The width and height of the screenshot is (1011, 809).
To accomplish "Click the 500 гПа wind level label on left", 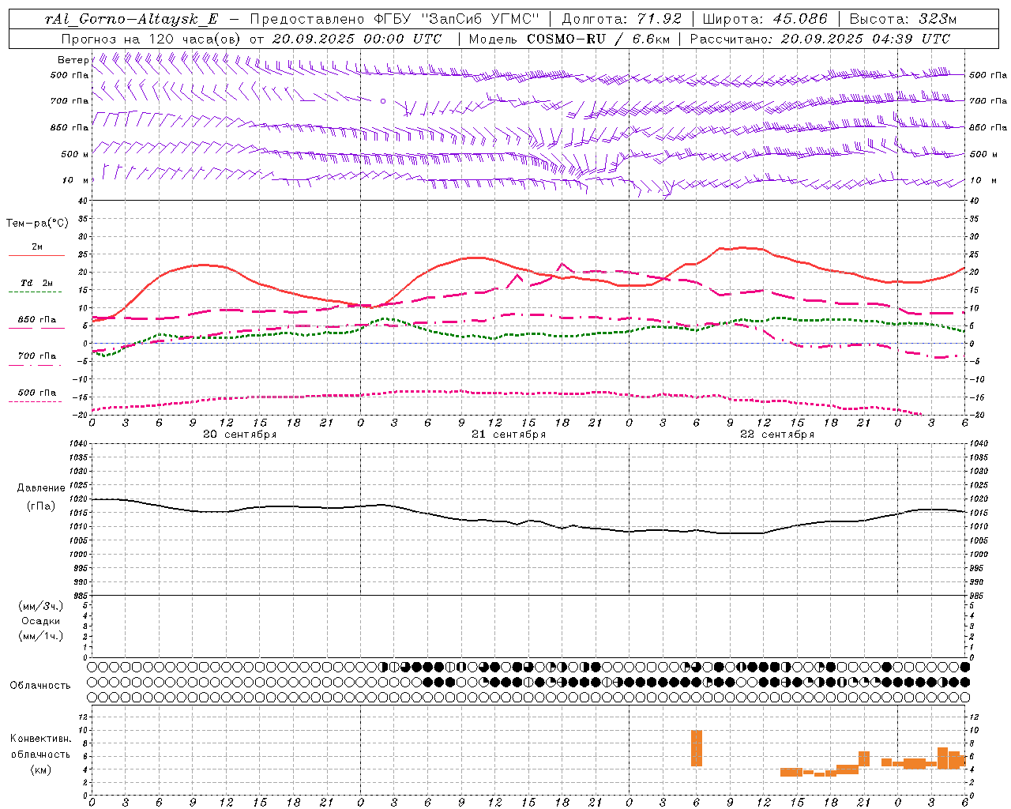I will click(70, 75).
